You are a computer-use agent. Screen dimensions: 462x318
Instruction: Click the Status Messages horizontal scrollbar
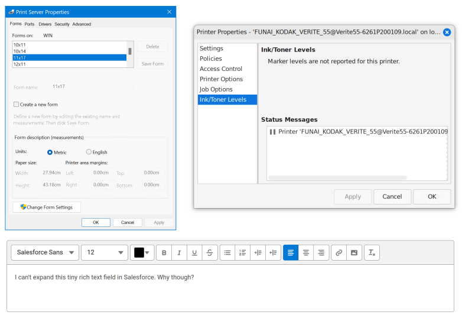(x=337, y=178)
